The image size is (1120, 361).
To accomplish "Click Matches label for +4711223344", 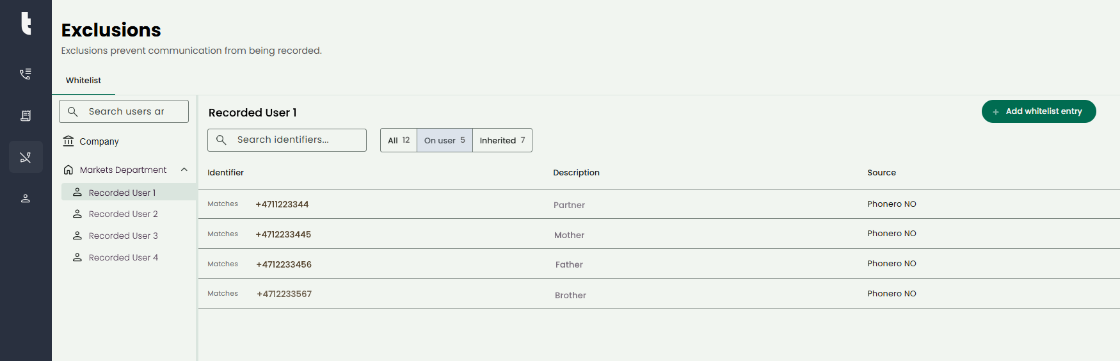I will [223, 204].
